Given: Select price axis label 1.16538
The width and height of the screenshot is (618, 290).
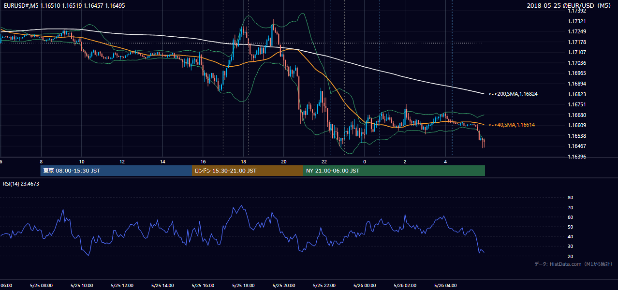Looking at the screenshot, I should tap(576, 136).
